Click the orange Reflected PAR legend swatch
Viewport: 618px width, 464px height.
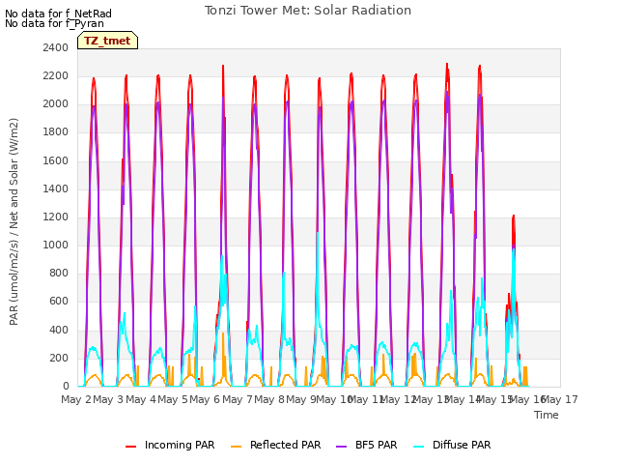click(x=236, y=447)
